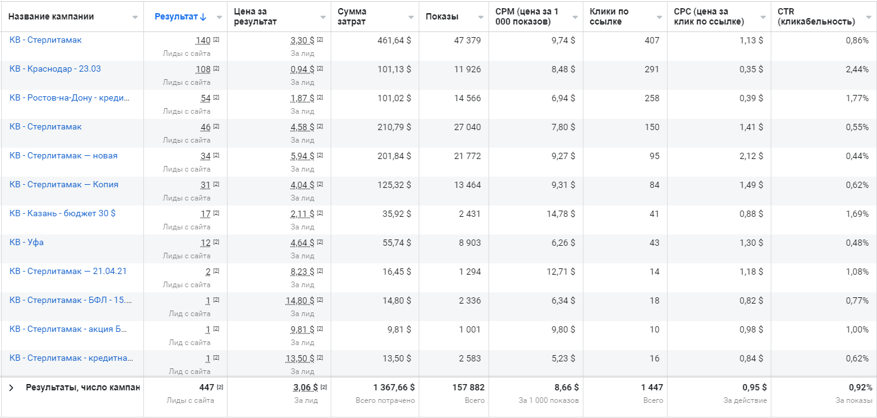The height and width of the screenshot is (418, 877).
Task: Open dropdown arrow in Сумма затрат header
Action: pyautogui.click(x=411, y=17)
